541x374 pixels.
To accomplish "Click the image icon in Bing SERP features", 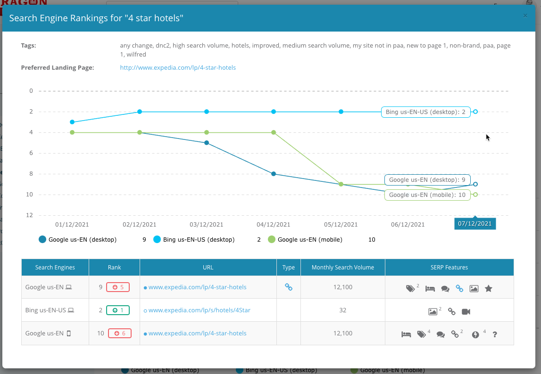I will pyautogui.click(x=433, y=311).
